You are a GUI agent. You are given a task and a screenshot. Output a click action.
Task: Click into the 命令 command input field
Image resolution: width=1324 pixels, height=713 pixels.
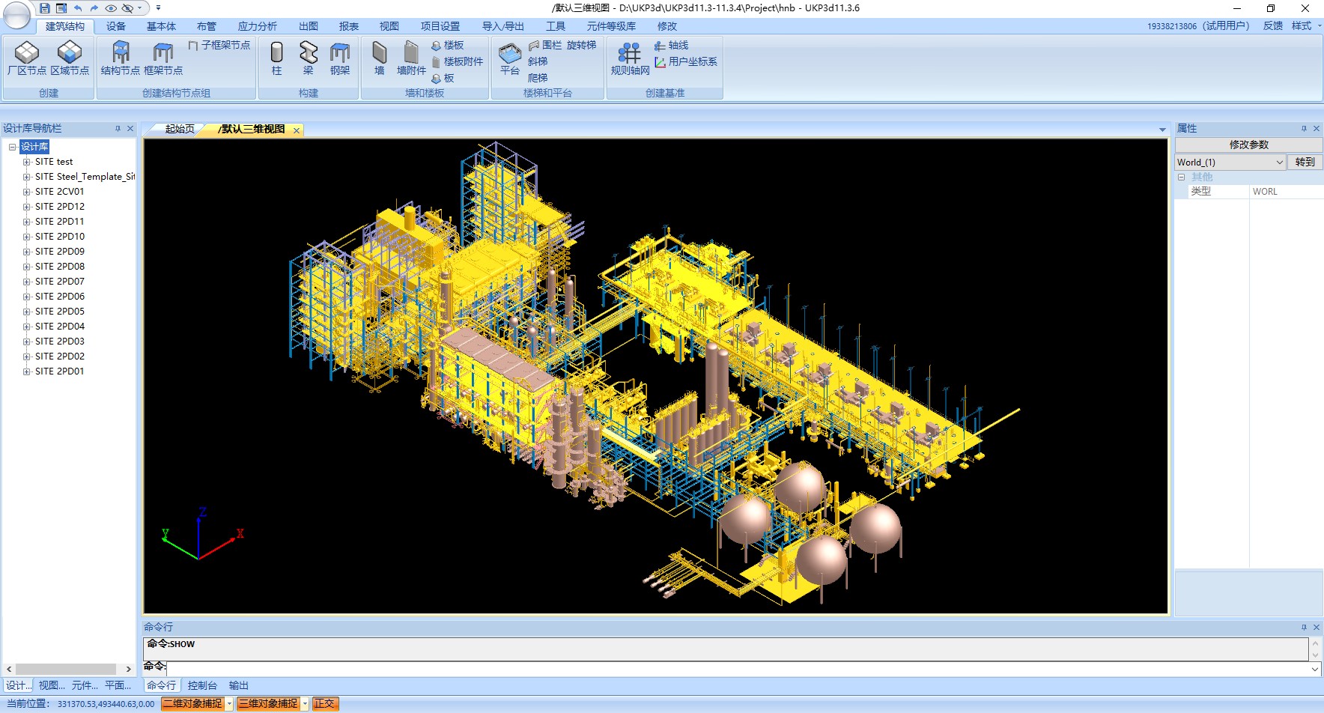738,669
